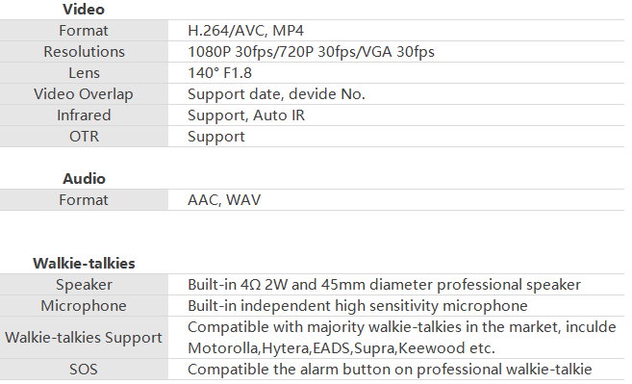Select the Support, Auto IR value
This screenshot has width=632, height=384.
[x=246, y=115]
